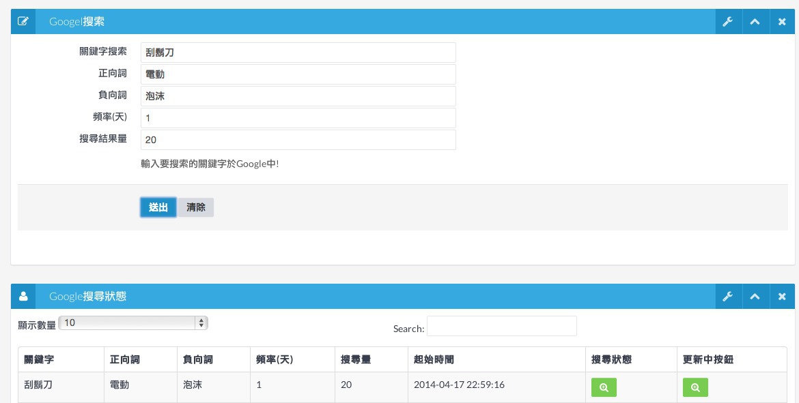
Task: Select the 刮鬍刀 cell in table
Action: point(61,387)
